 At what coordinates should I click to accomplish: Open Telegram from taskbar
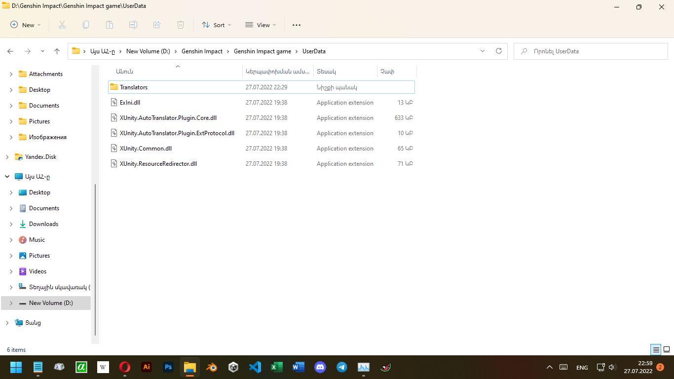point(342,367)
